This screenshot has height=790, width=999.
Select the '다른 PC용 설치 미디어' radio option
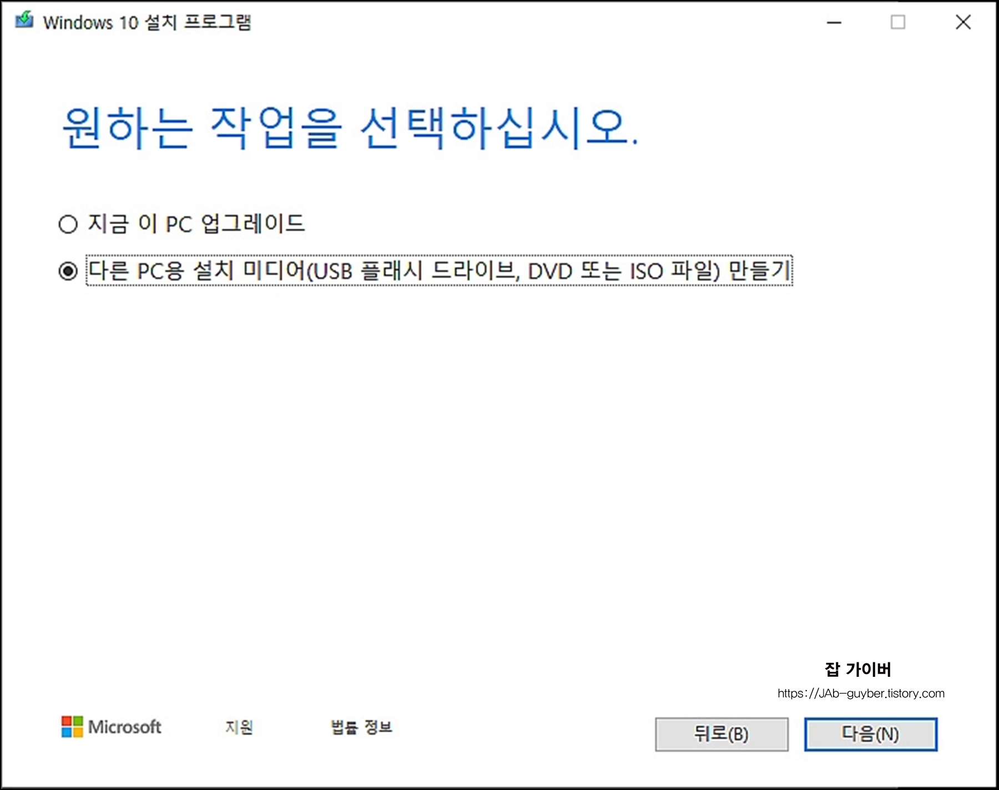68,271
